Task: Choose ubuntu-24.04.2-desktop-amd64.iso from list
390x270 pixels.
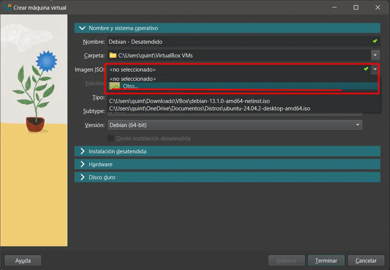Action: [209, 109]
